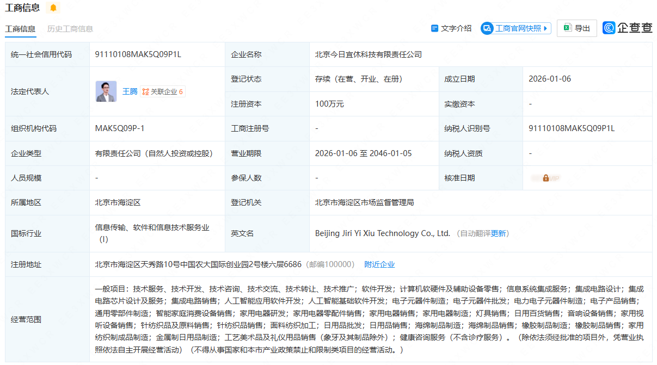Open legal representative's profile photo
The image size is (657, 365).
click(106, 91)
